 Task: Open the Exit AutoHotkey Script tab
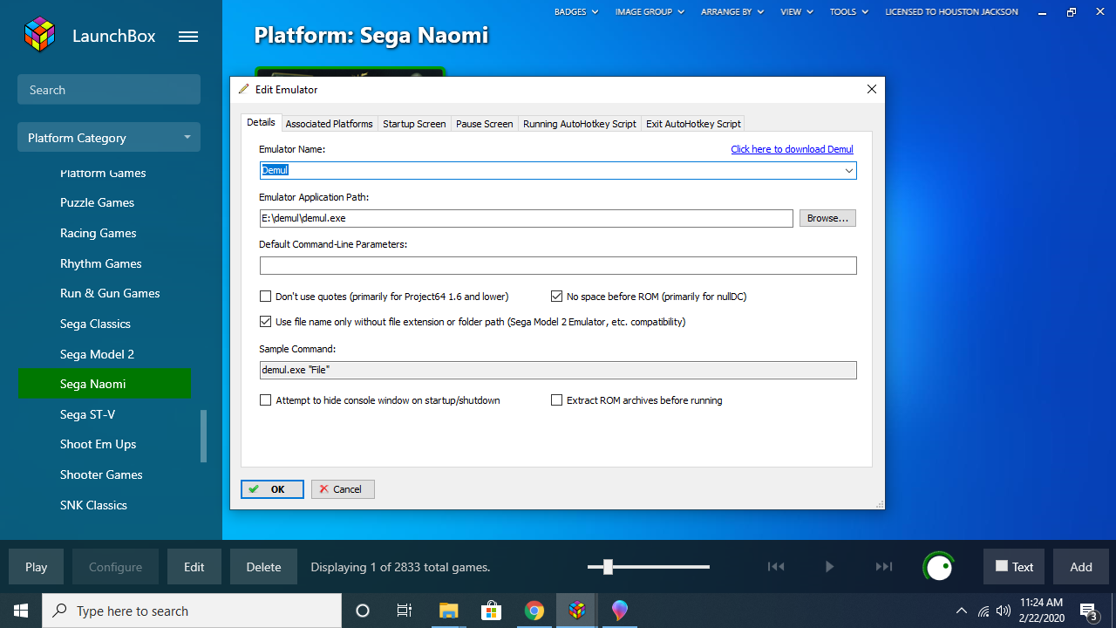pos(693,124)
